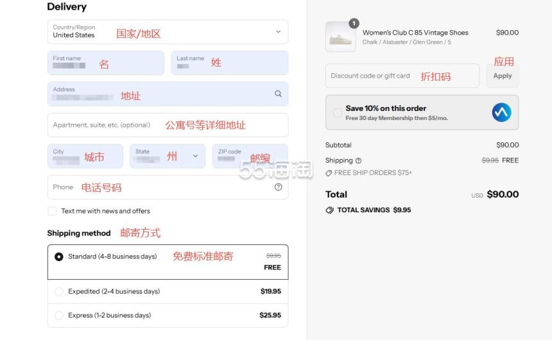Click the total savings tag icon
The width and height of the screenshot is (552, 340).
tap(329, 210)
